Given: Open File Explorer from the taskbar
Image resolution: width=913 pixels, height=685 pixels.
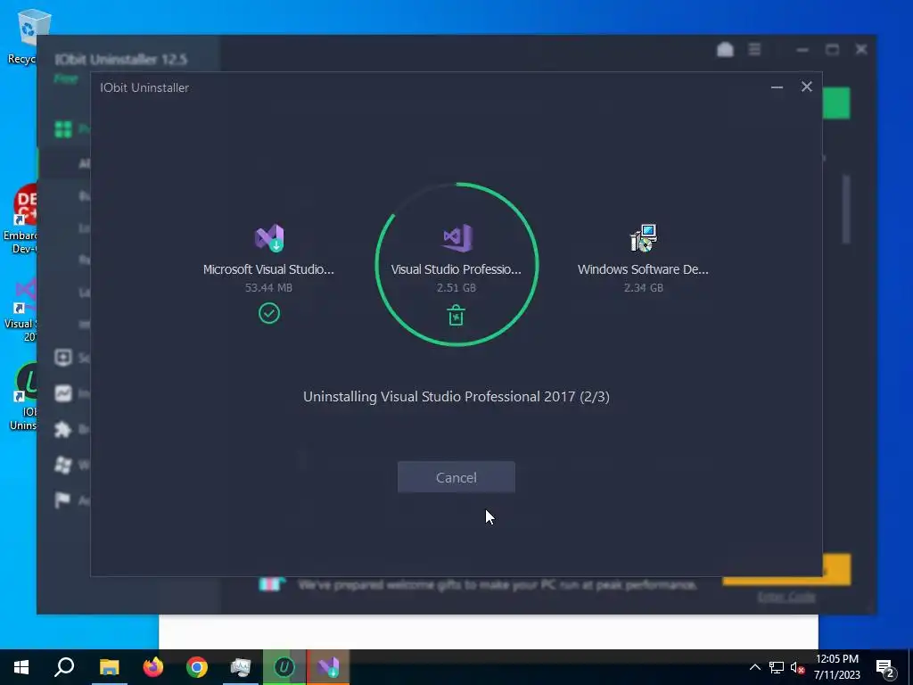Looking at the screenshot, I should [109, 667].
